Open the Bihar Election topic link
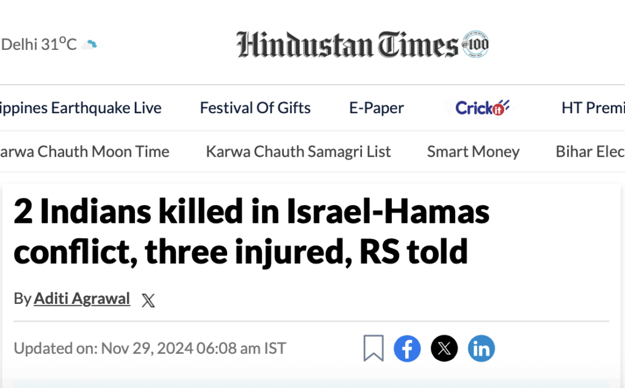The height and width of the screenshot is (388, 625). [590, 151]
